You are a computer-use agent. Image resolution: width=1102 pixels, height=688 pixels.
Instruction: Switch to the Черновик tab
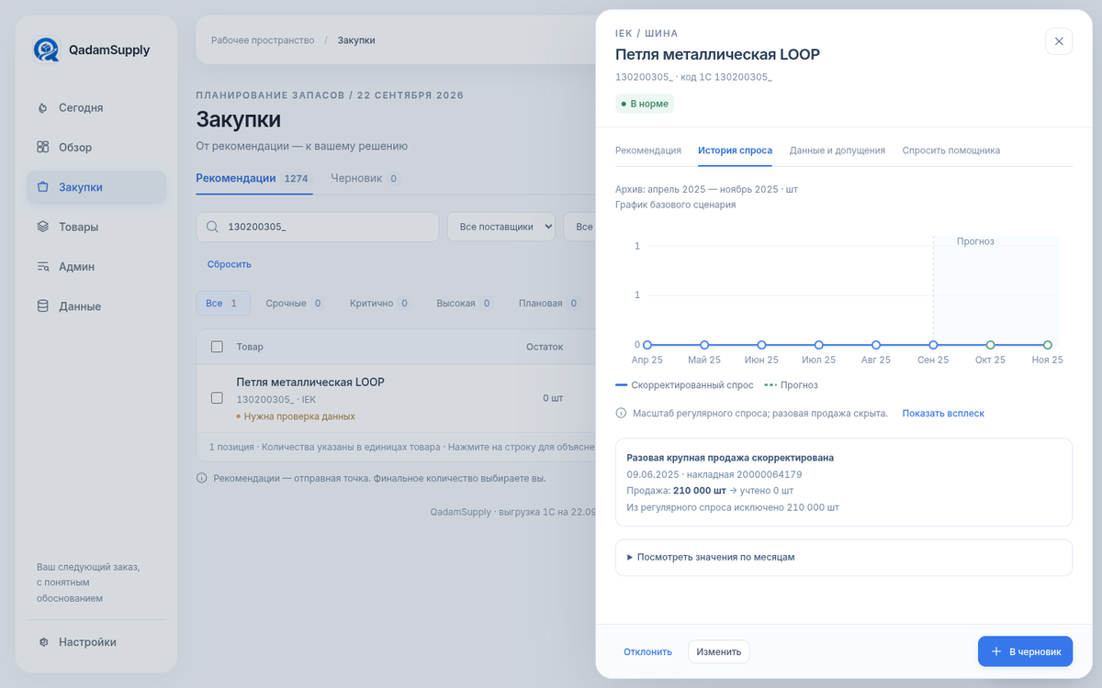(x=365, y=178)
